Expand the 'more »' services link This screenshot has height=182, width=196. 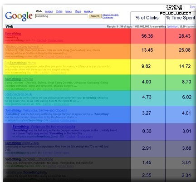(x=88, y=11)
